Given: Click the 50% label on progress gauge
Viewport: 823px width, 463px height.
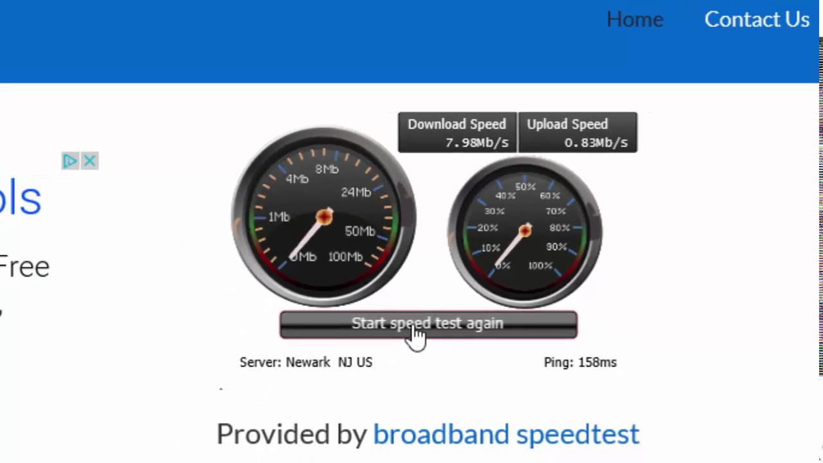Looking at the screenshot, I should 525,187.
